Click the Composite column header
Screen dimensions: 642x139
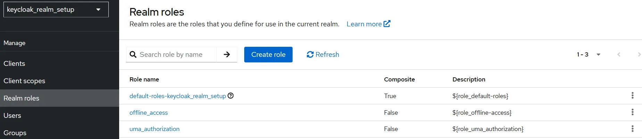point(400,79)
